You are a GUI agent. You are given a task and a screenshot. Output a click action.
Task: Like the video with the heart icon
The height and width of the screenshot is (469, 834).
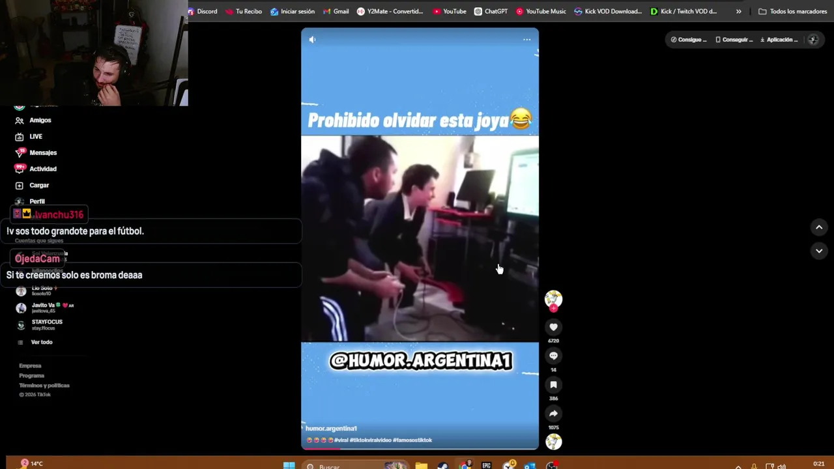point(553,327)
